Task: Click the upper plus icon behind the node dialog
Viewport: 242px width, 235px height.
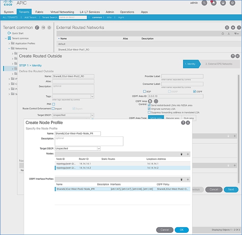Action: point(234,136)
